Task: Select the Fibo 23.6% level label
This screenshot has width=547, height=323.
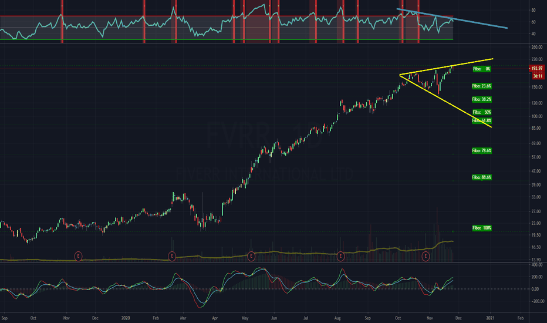Action: click(482, 86)
